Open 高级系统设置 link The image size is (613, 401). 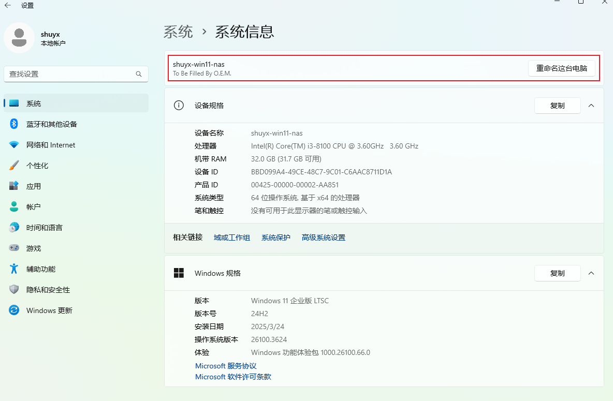[323, 237]
